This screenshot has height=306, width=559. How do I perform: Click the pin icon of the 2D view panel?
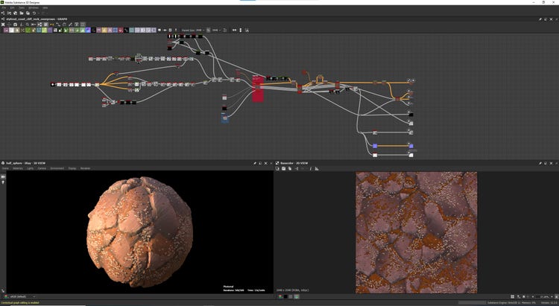(540, 162)
